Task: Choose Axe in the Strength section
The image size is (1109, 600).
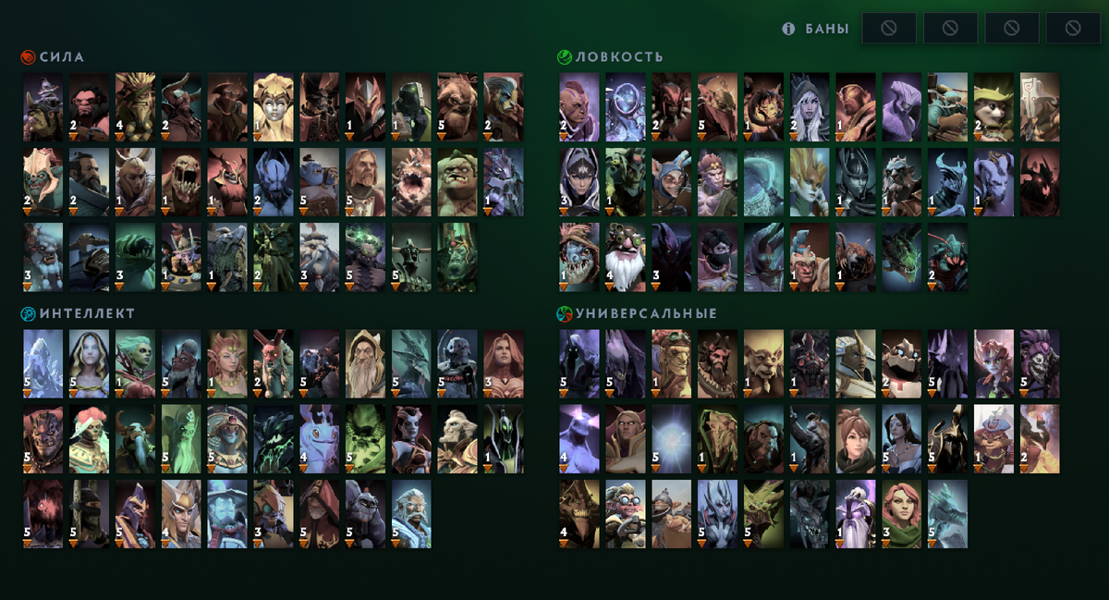Action: pyautogui.click(x=90, y=105)
